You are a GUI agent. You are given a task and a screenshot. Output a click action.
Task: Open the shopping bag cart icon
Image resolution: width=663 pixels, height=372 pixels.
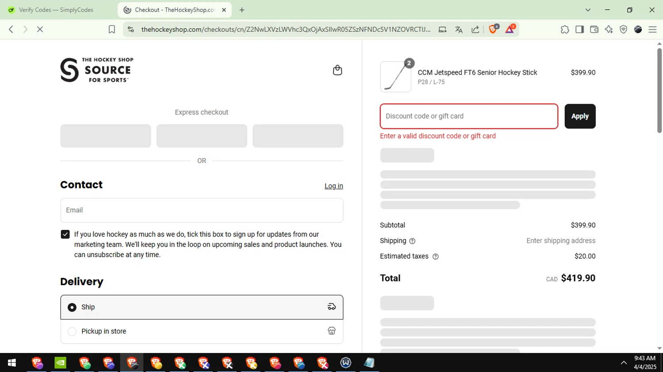pyautogui.click(x=337, y=70)
